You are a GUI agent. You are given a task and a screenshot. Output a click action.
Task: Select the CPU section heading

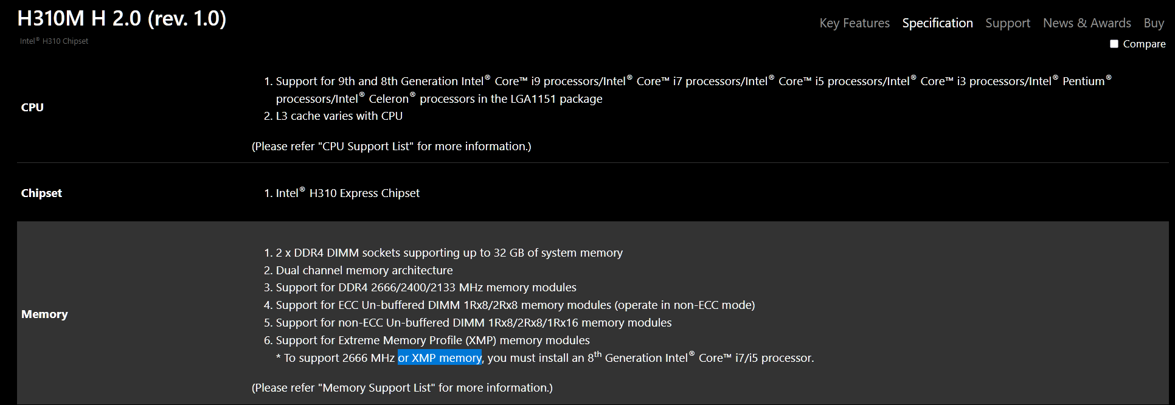pyautogui.click(x=32, y=107)
